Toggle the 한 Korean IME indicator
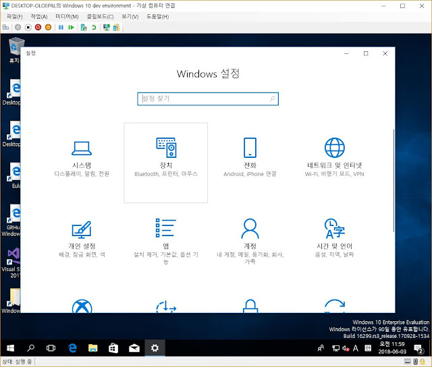 click(368, 348)
